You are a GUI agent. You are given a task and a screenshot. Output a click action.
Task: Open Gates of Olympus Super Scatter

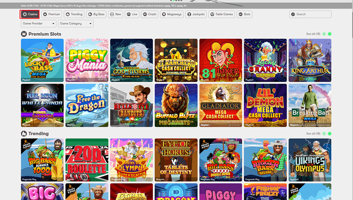[x=131, y=160]
